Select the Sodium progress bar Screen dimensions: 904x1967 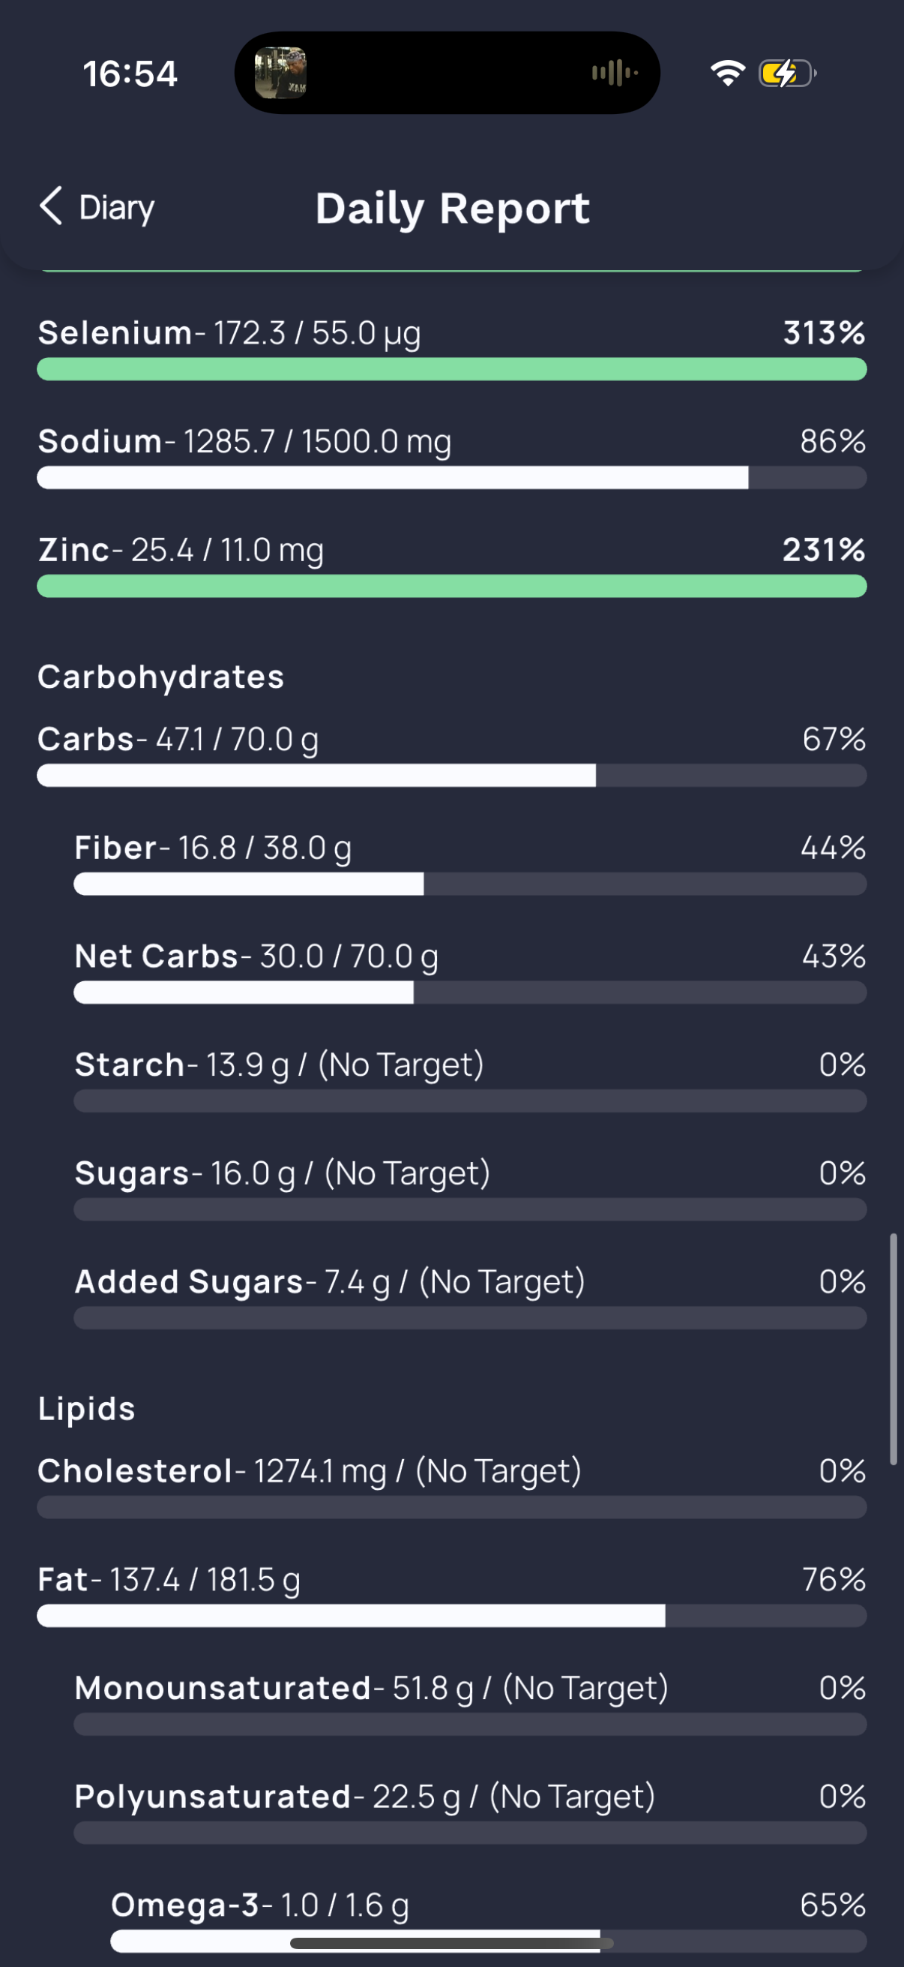[x=451, y=477]
